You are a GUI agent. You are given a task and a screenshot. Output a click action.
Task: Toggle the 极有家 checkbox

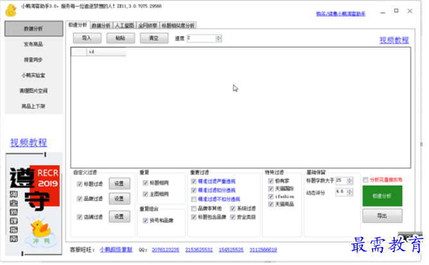point(271,181)
